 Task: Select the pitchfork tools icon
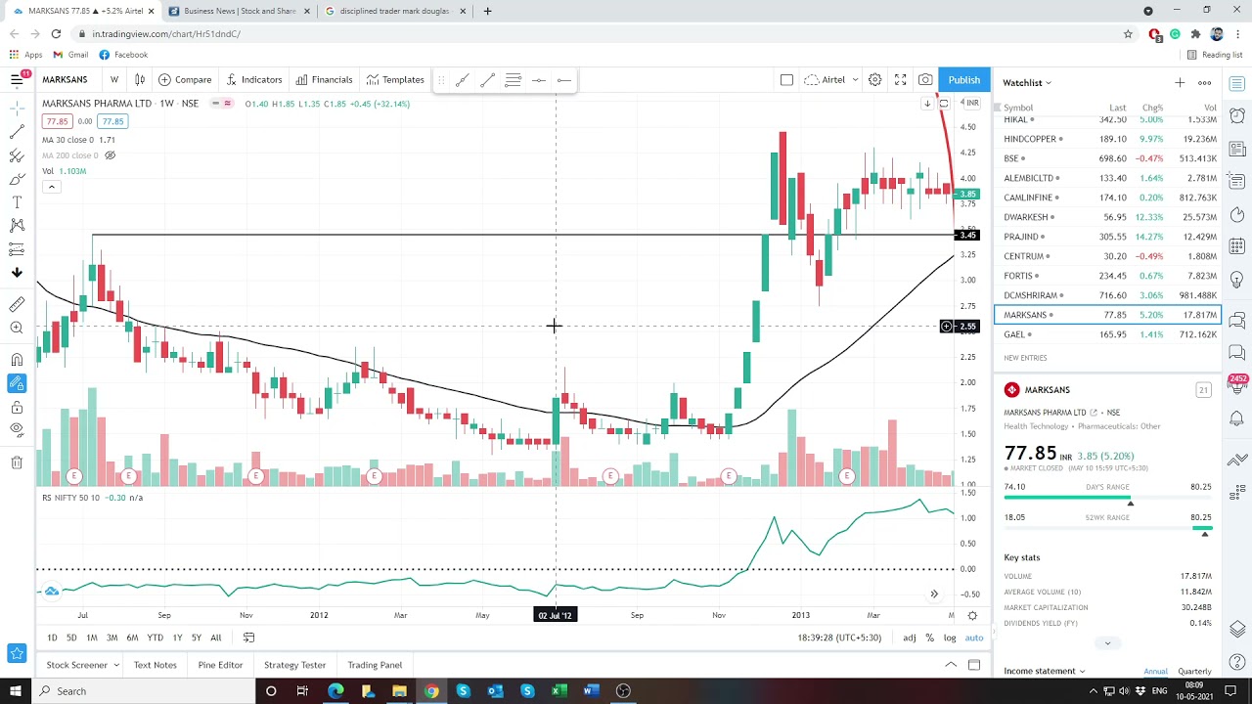pyautogui.click(x=17, y=155)
